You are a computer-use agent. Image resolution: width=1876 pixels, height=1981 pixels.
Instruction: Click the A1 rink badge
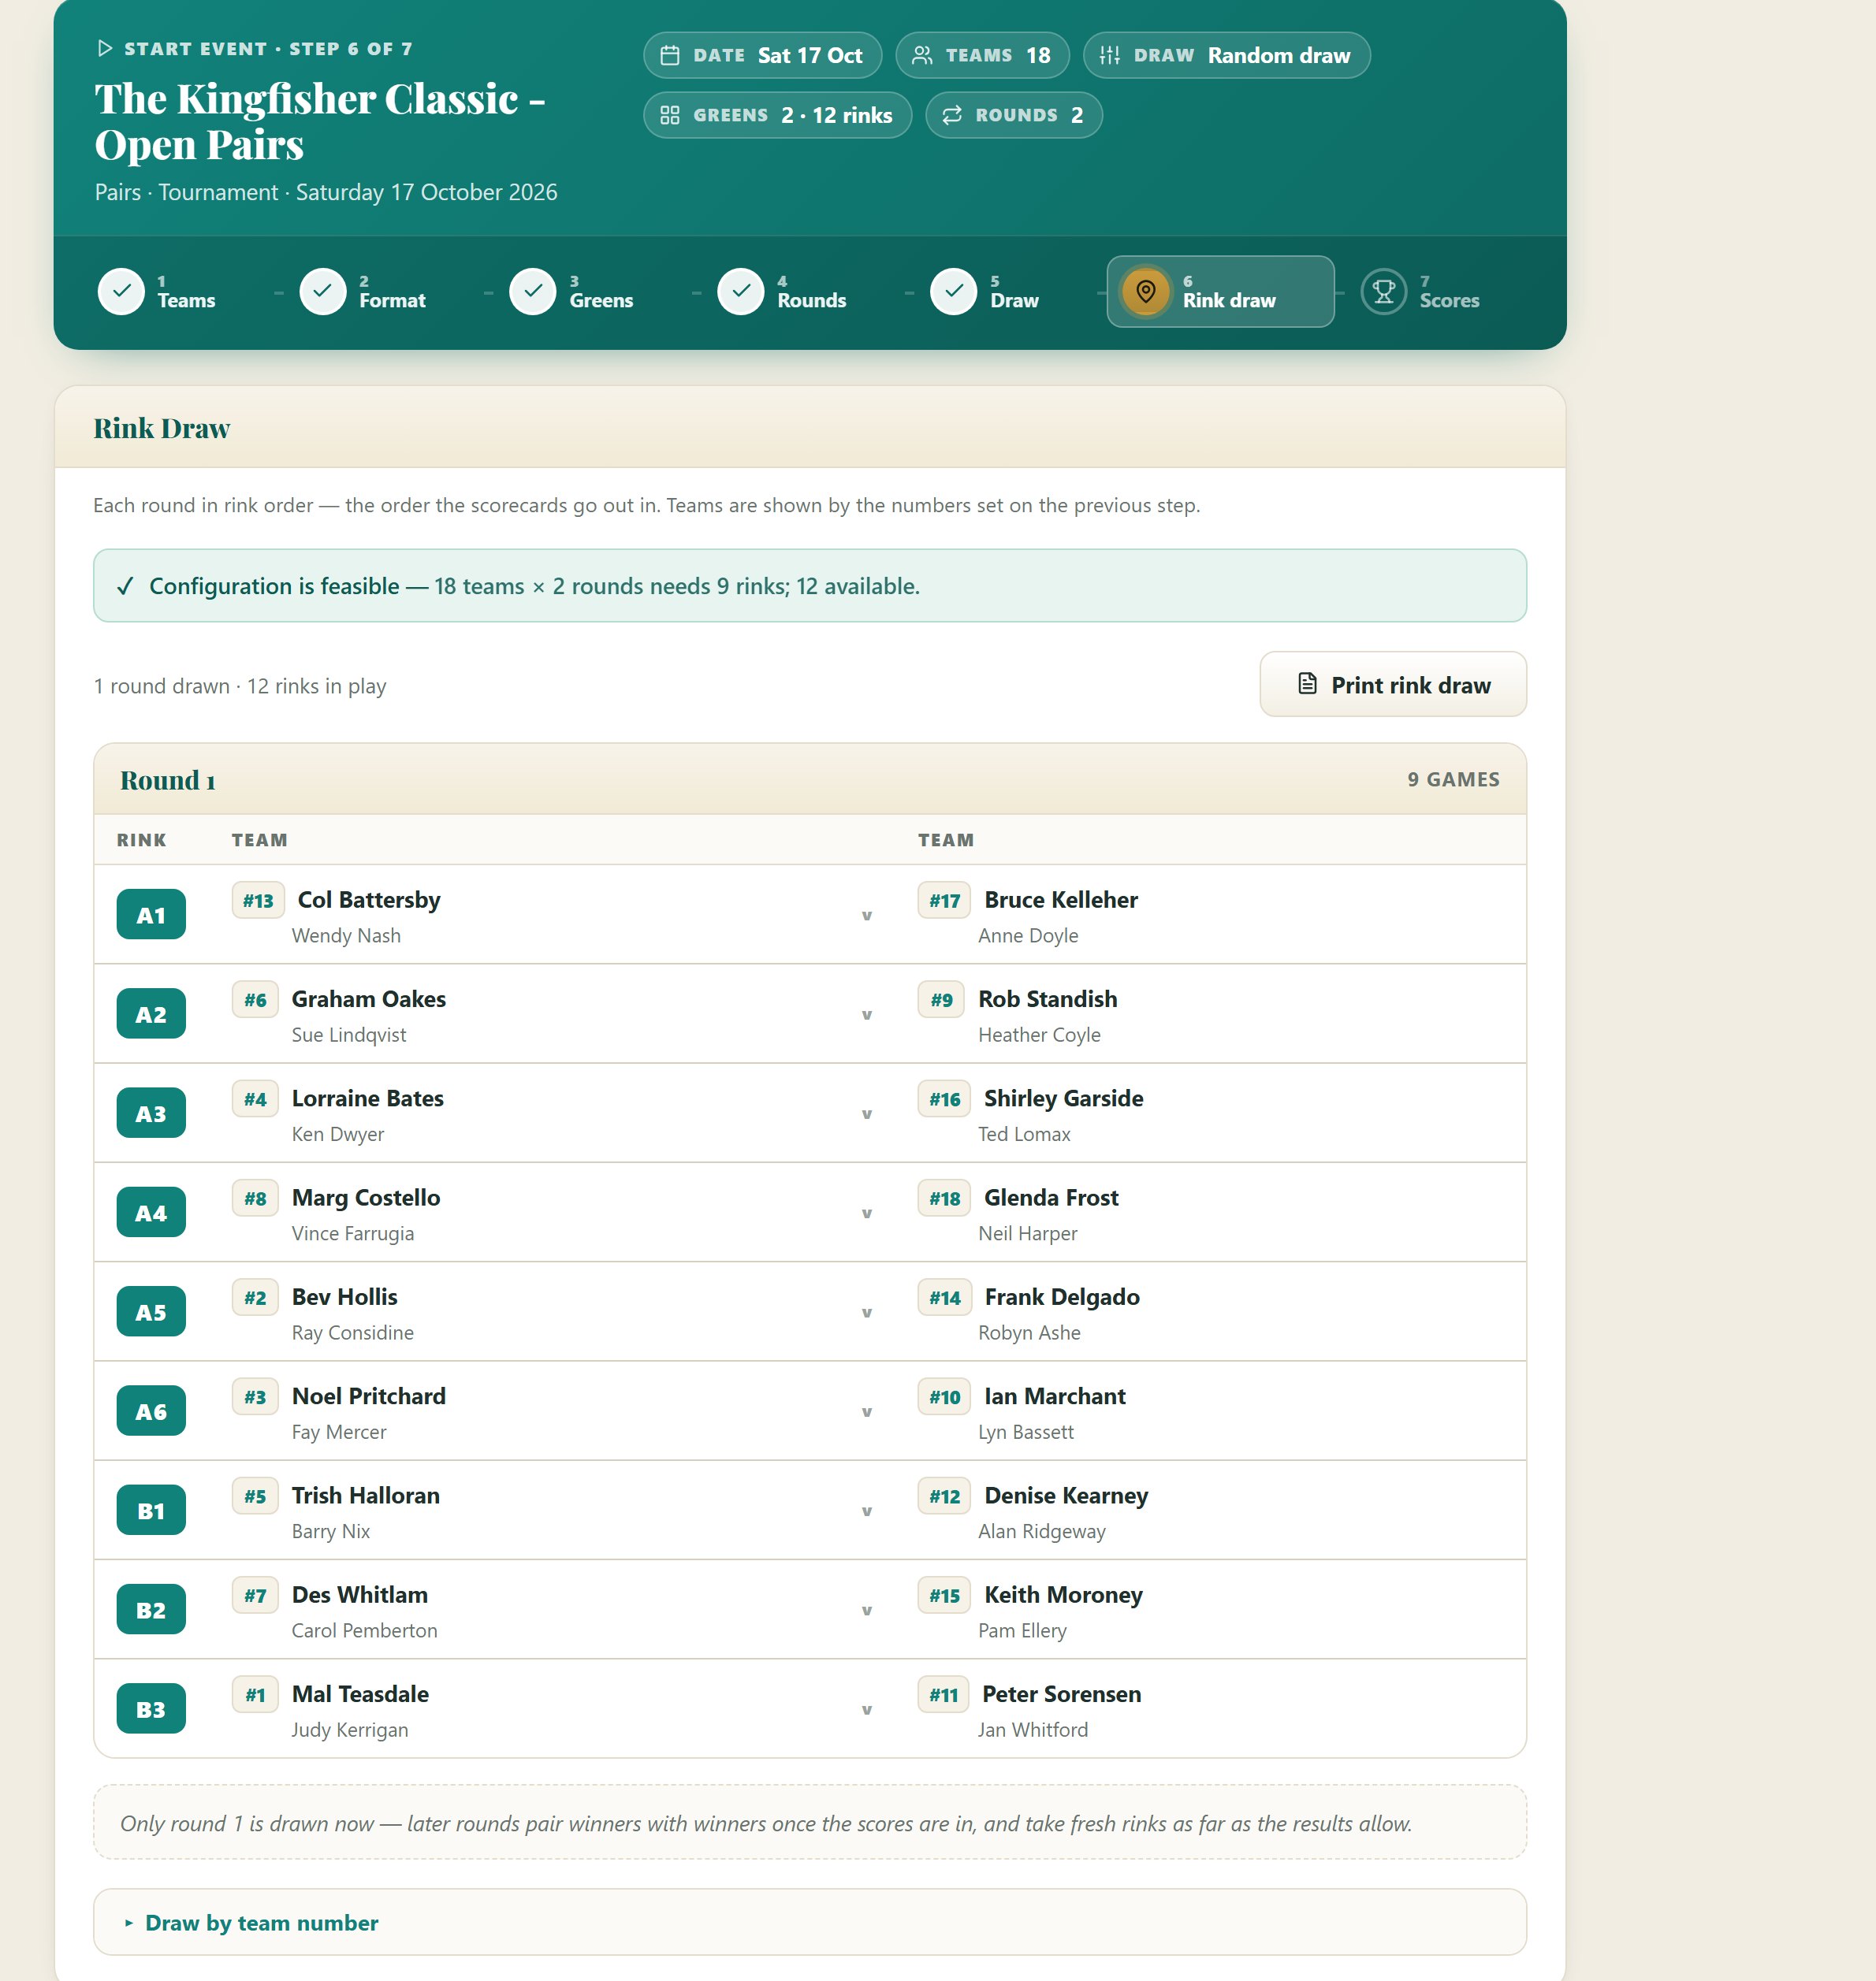tap(151, 915)
